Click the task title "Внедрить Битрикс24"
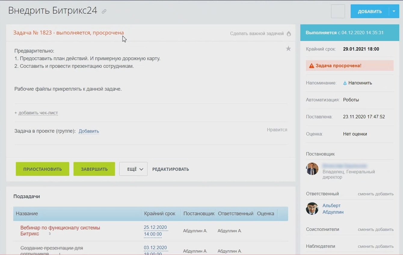 pos(53,10)
